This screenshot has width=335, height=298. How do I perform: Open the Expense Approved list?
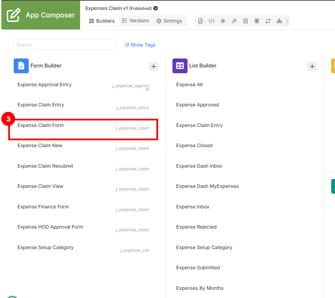point(197,105)
